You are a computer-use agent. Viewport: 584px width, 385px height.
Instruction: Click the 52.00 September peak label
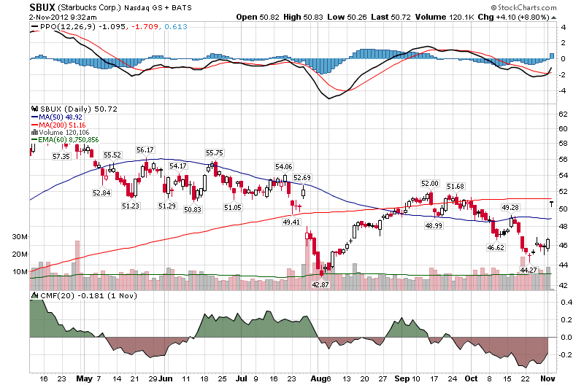[430, 184]
